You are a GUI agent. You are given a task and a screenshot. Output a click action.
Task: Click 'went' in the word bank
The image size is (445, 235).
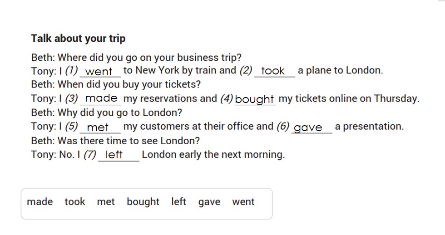(243, 202)
